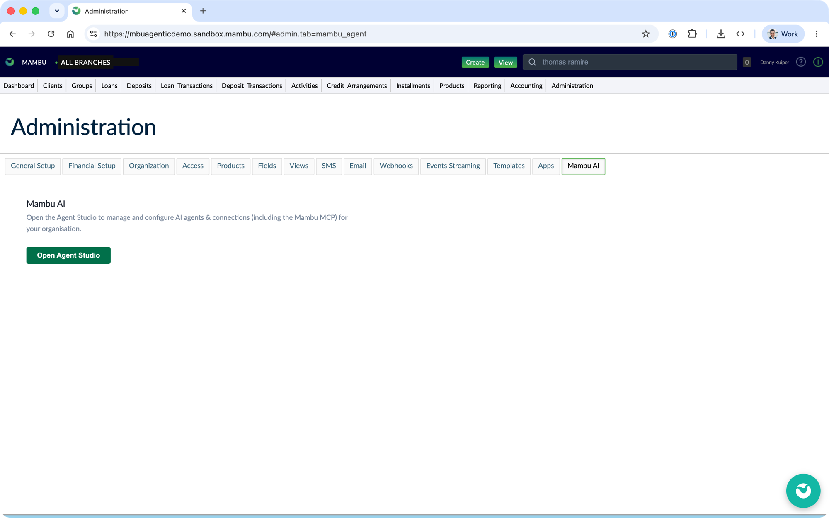Switch to the Email tab
This screenshot has width=829, height=518.
(x=358, y=166)
